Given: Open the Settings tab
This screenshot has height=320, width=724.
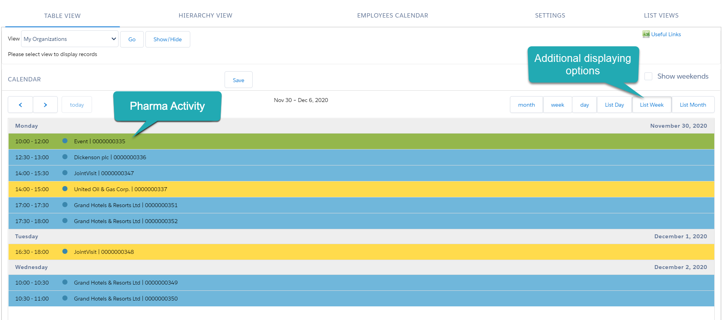Looking at the screenshot, I should click(550, 16).
